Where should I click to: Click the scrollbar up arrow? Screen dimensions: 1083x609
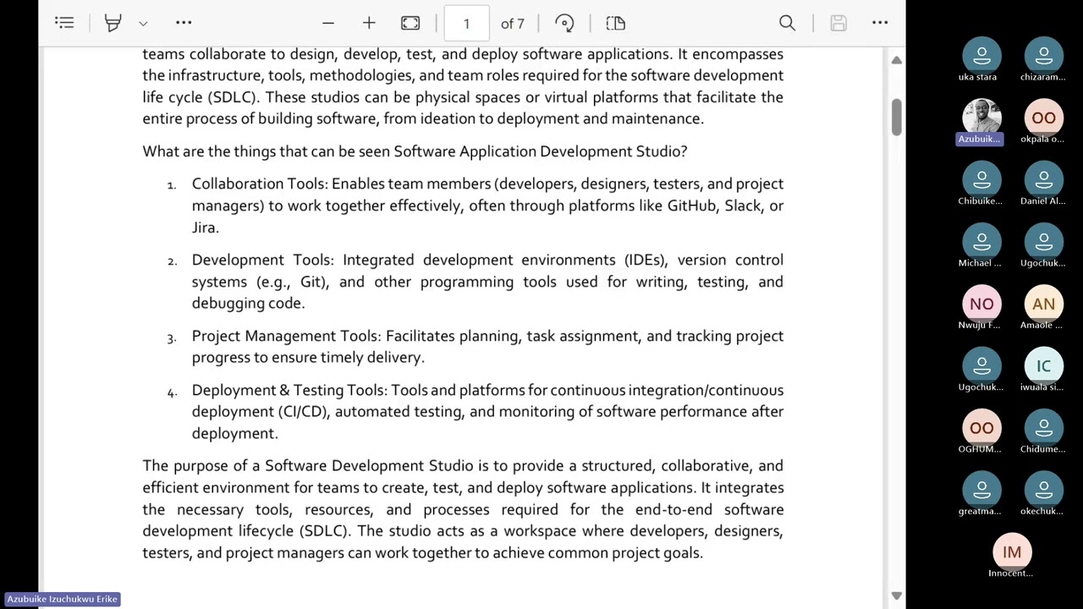(896, 60)
